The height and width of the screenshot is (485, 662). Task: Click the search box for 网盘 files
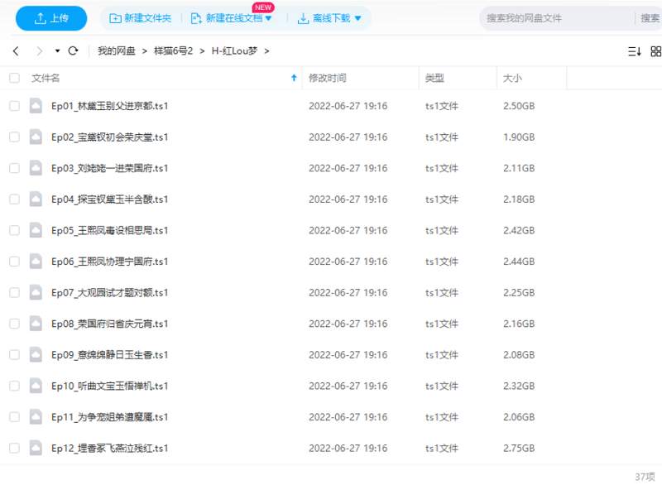[x=554, y=18]
